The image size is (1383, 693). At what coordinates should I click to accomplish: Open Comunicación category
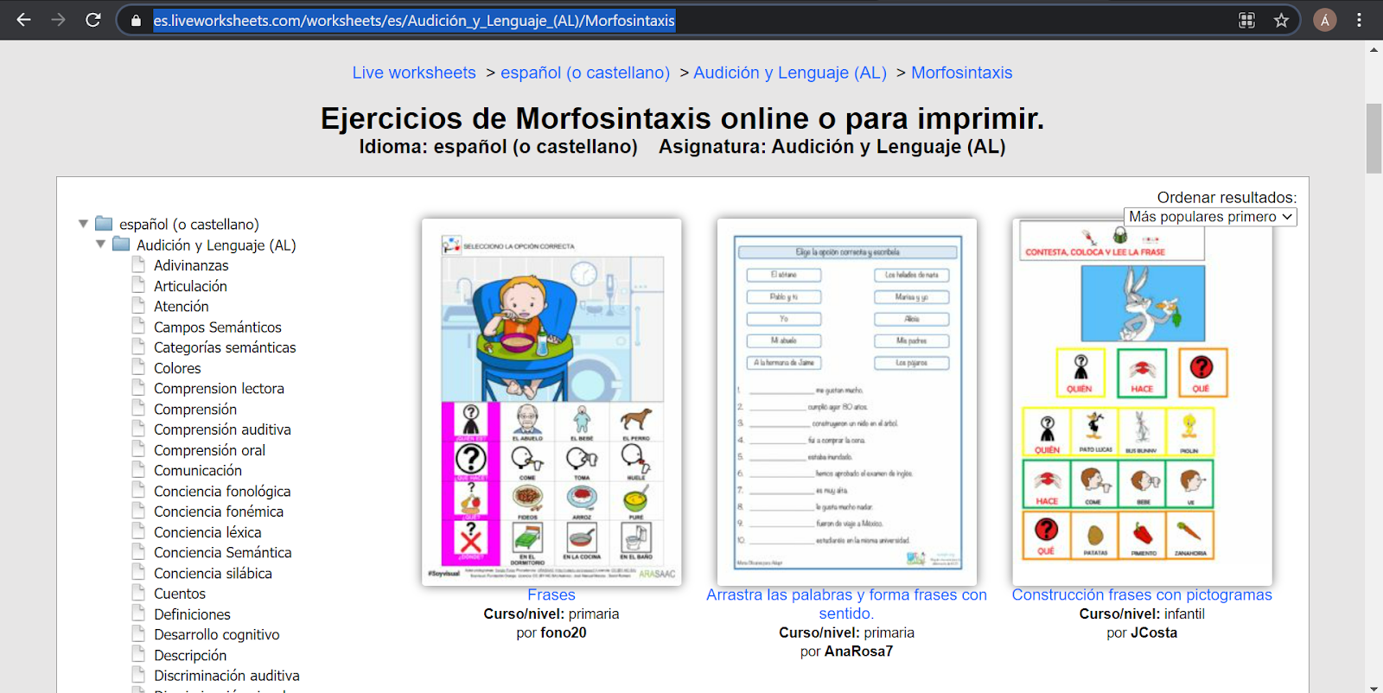click(x=198, y=470)
